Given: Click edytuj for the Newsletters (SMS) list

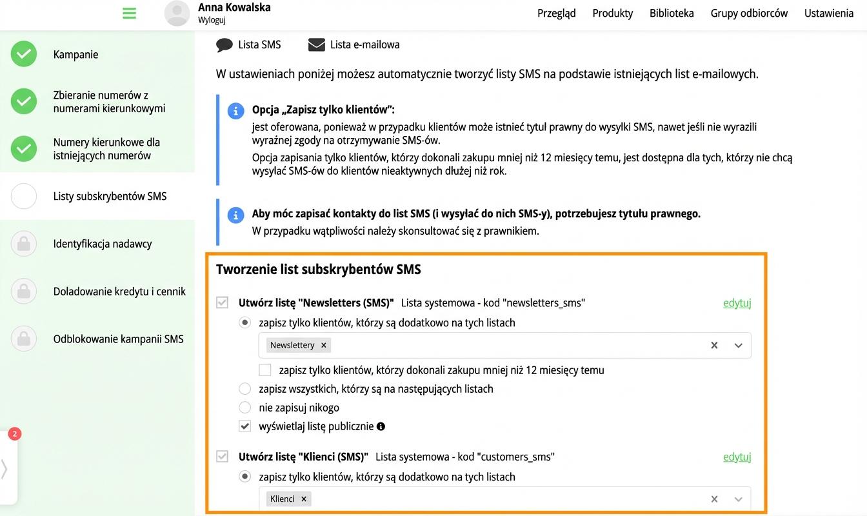Looking at the screenshot, I should pos(737,303).
